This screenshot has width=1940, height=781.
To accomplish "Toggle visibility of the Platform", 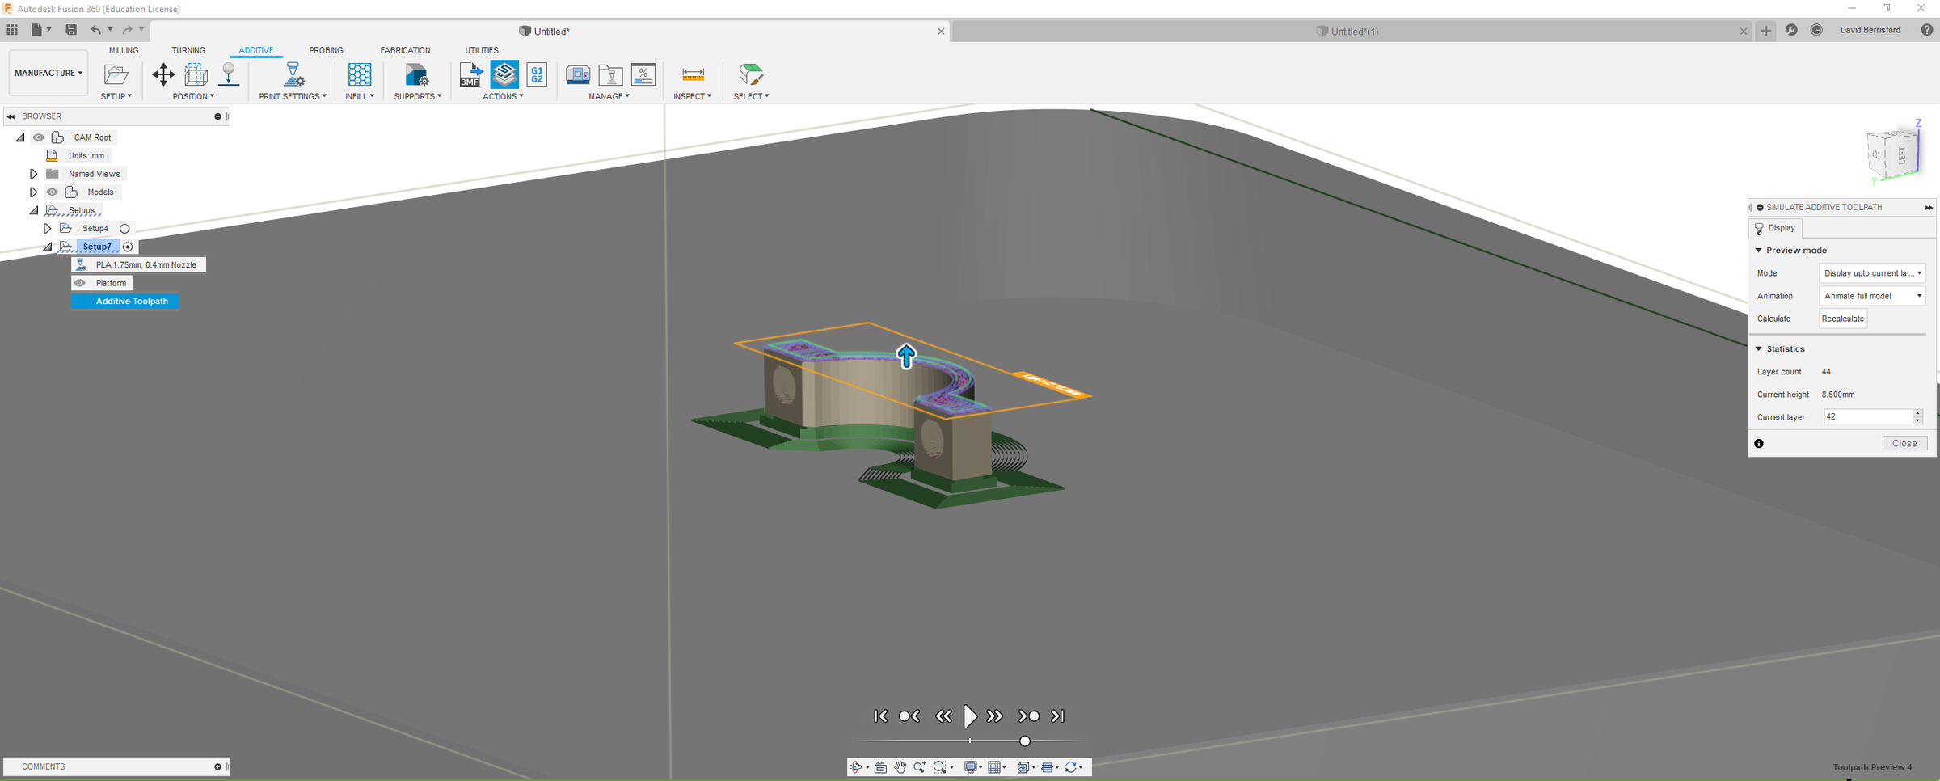I will click(80, 282).
